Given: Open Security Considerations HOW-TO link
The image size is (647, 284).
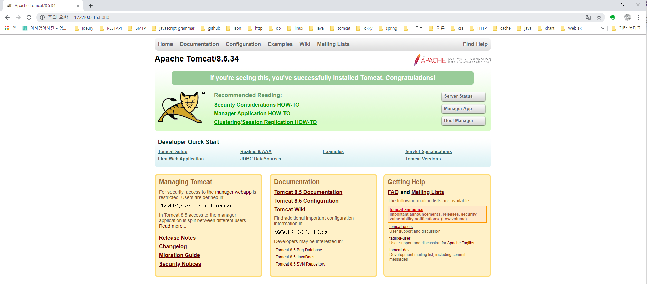Looking at the screenshot, I should pos(257,105).
